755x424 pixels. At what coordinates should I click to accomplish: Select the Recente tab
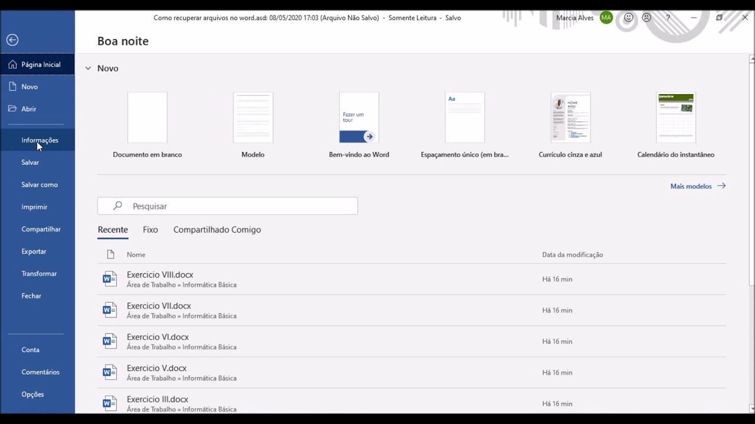point(113,230)
